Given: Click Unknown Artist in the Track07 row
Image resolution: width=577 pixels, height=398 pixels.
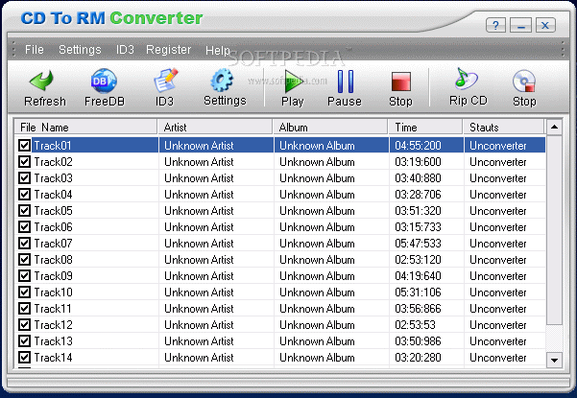Looking at the screenshot, I should (x=199, y=243).
